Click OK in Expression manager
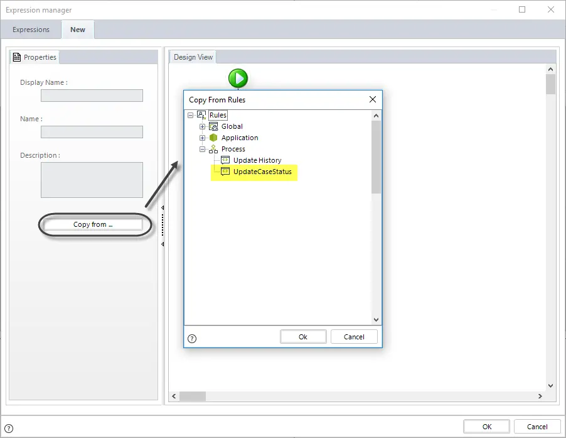The height and width of the screenshot is (438, 566). [x=486, y=427]
